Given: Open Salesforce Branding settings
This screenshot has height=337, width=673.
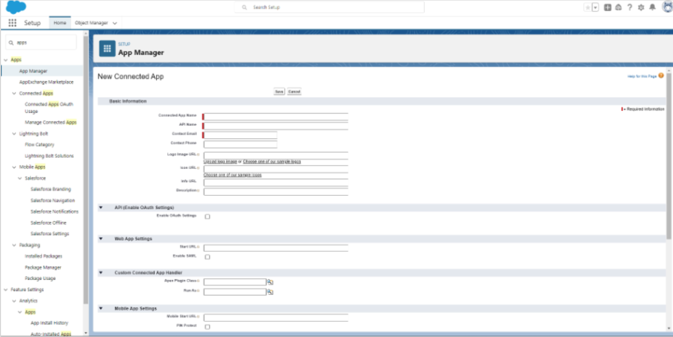Looking at the screenshot, I should pos(51,189).
